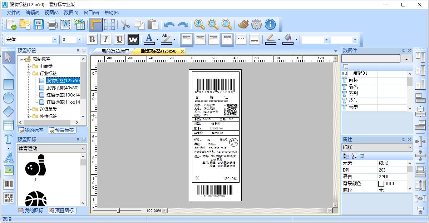Select the line drawing tool

click(9, 71)
